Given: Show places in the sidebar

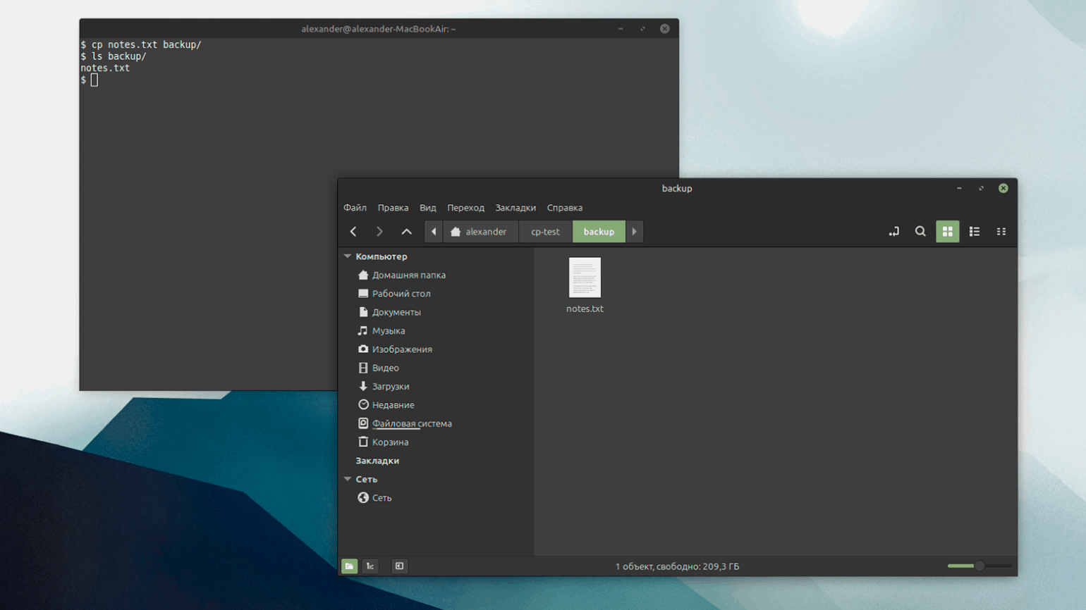Looking at the screenshot, I should [x=349, y=566].
